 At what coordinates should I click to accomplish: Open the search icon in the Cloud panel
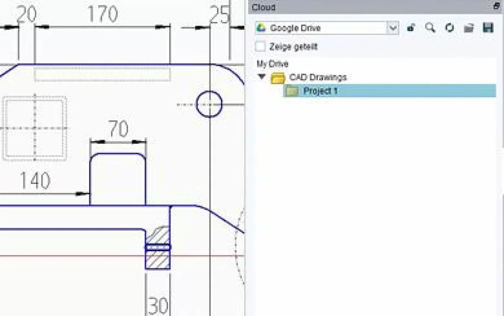[x=430, y=28]
